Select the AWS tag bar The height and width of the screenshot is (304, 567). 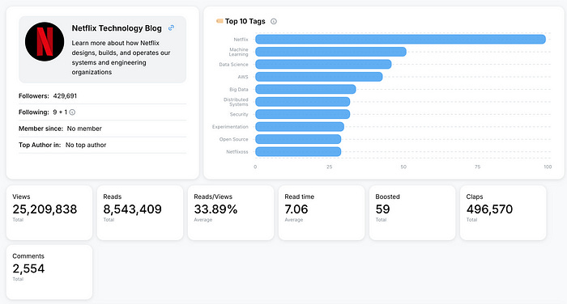(x=319, y=77)
